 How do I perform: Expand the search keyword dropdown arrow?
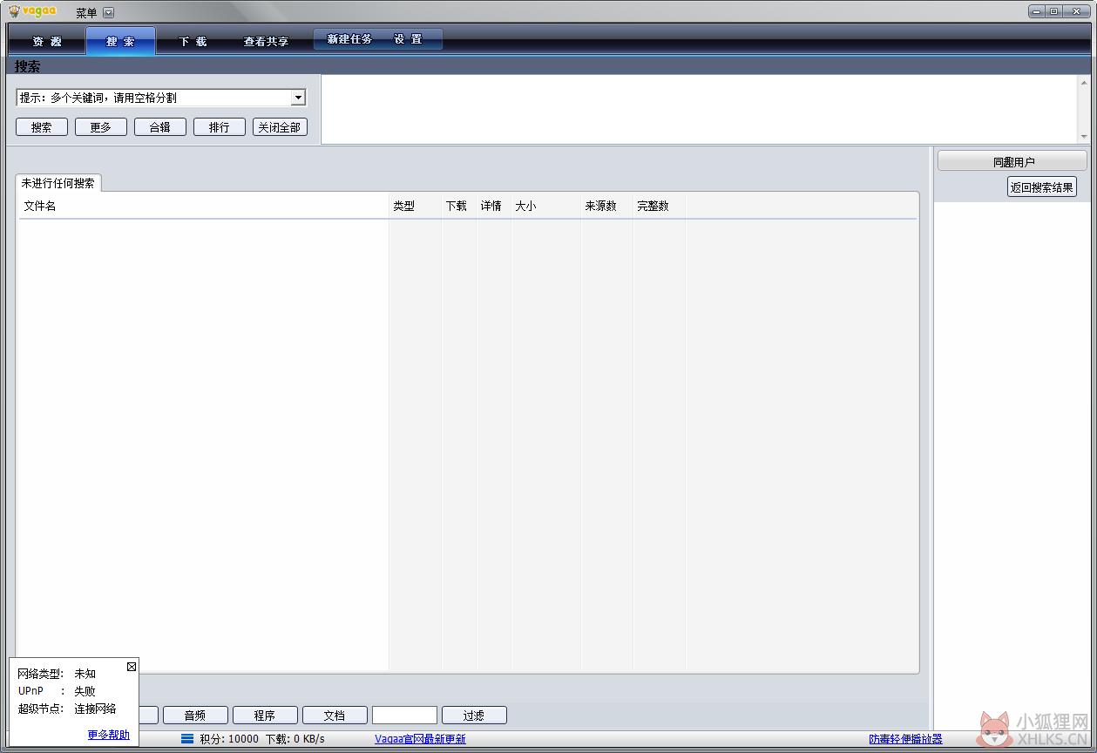coord(298,98)
